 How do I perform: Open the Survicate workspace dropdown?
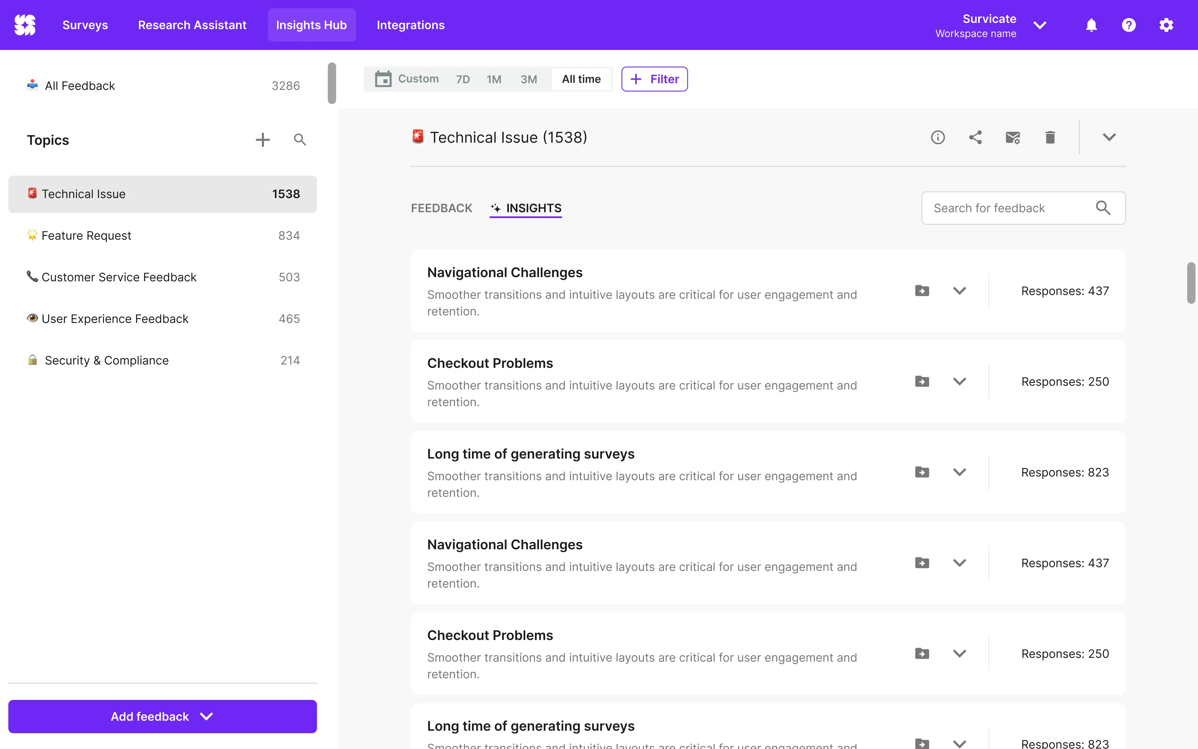tap(1040, 25)
